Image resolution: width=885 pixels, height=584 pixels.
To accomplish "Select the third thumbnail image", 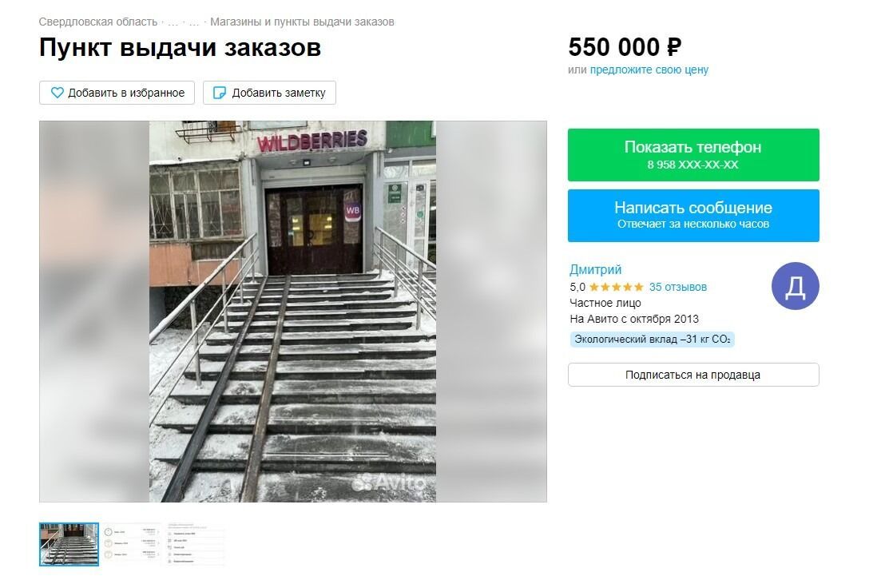I will [194, 544].
